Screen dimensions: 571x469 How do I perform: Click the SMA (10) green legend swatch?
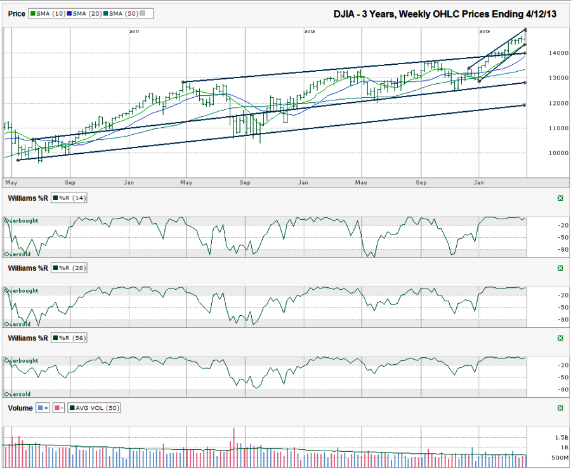[33, 13]
